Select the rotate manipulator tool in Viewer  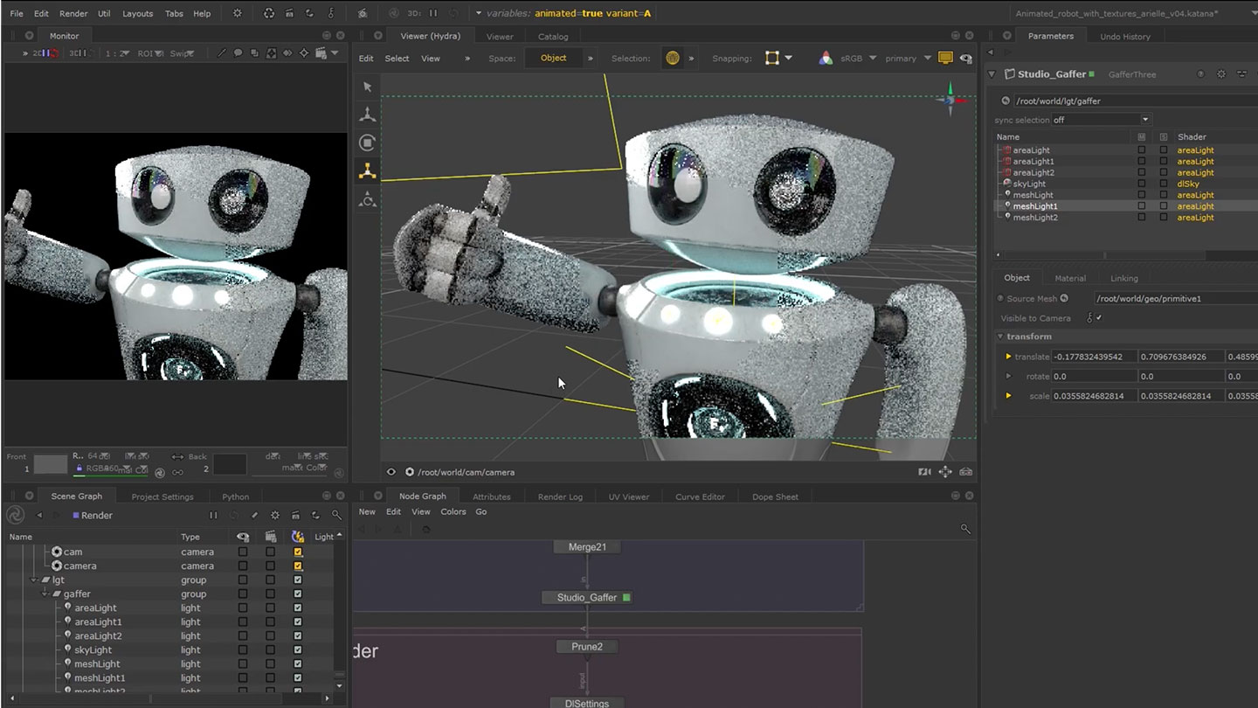pos(367,142)
